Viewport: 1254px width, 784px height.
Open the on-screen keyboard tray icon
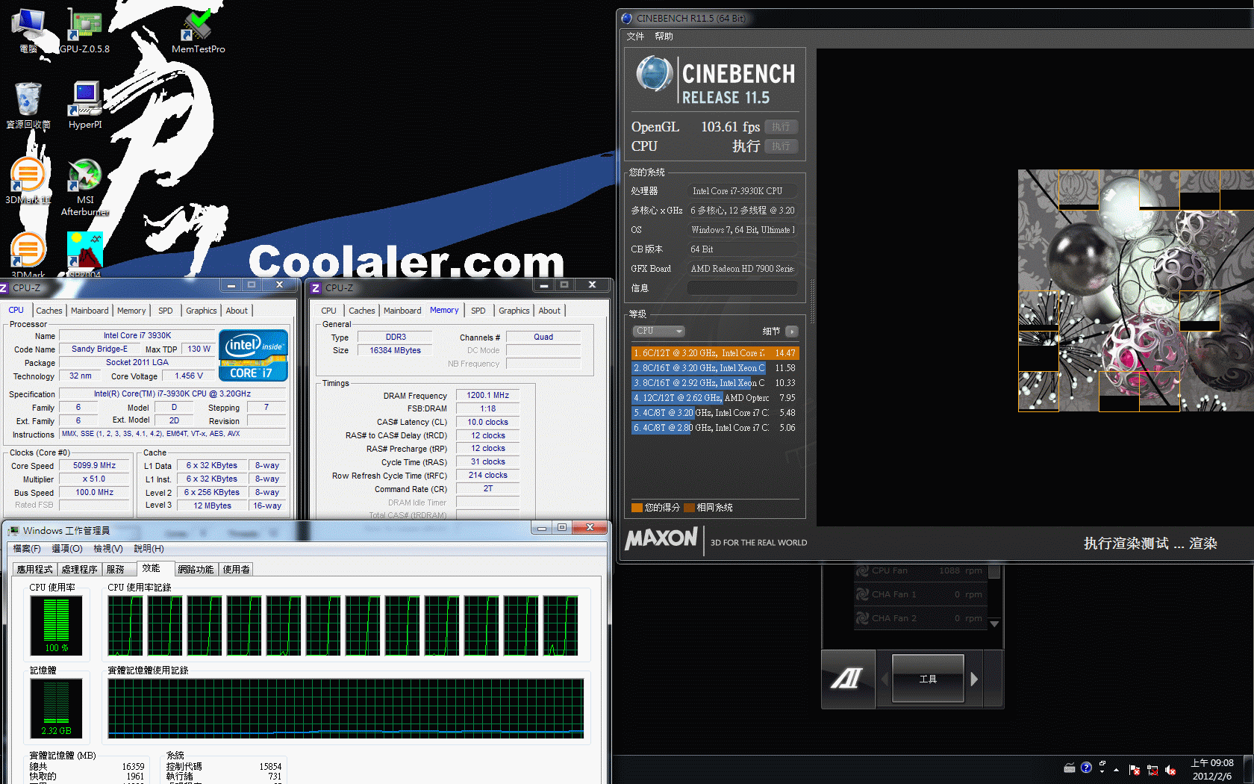point(1070,768)
